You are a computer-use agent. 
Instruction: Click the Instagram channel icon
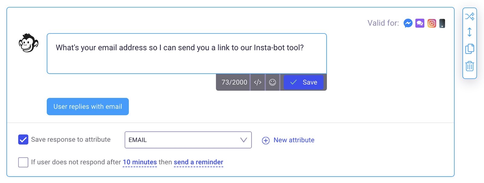[x=432, y=23]
